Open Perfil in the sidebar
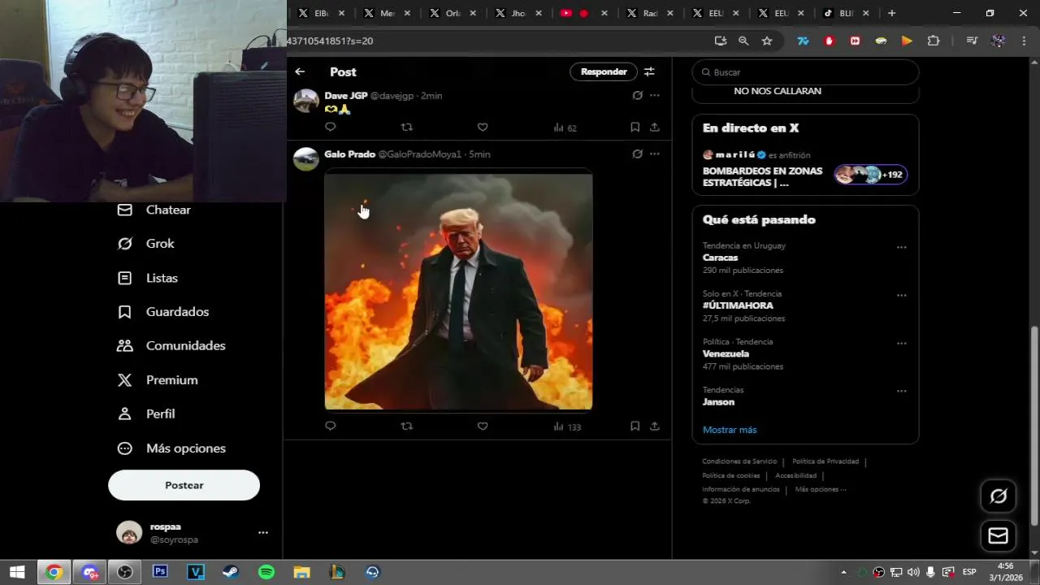 pos(146,414)
